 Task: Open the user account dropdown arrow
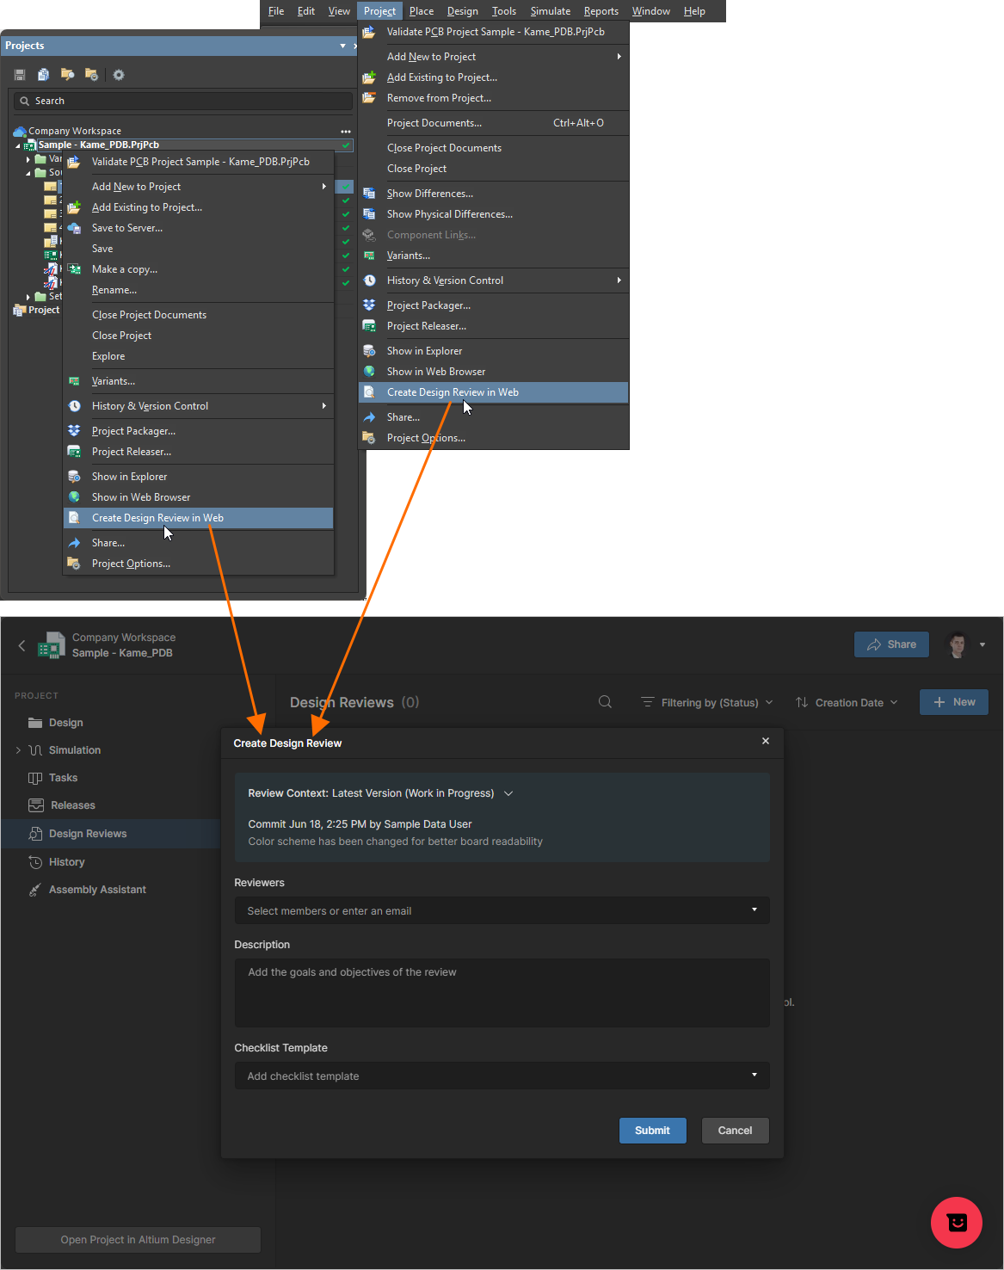[x=982, y=644]
